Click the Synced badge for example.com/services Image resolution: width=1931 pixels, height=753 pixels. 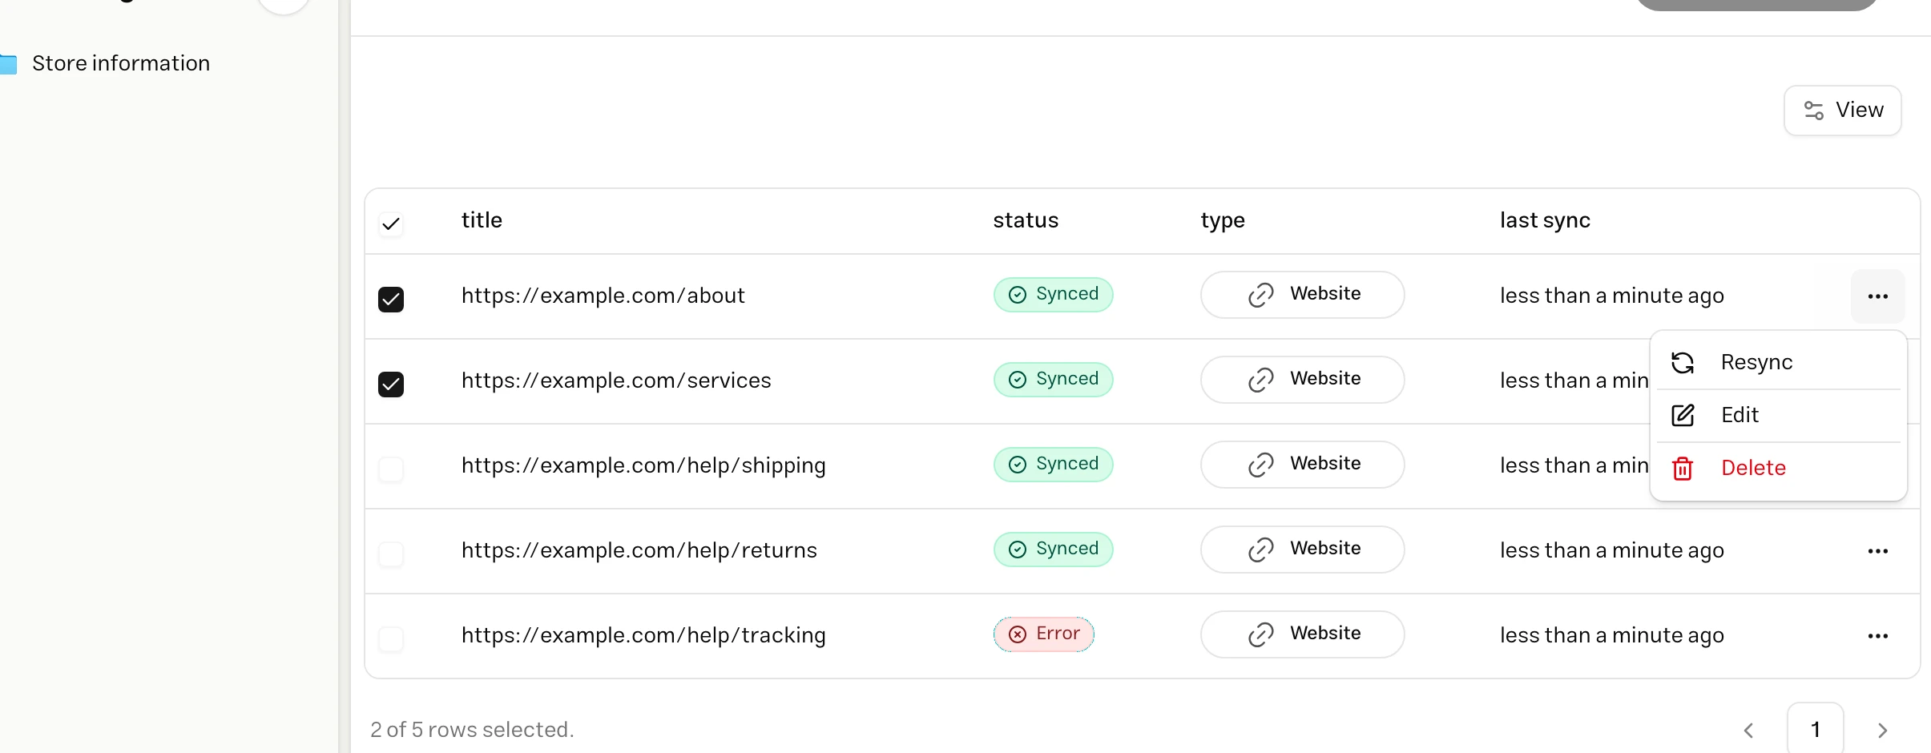(1053, 380)
